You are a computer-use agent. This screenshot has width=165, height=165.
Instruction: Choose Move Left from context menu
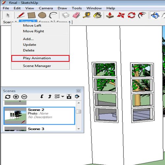[40, 25]
